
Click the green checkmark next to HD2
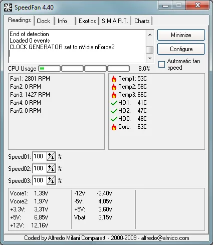(x=114, y=111)
